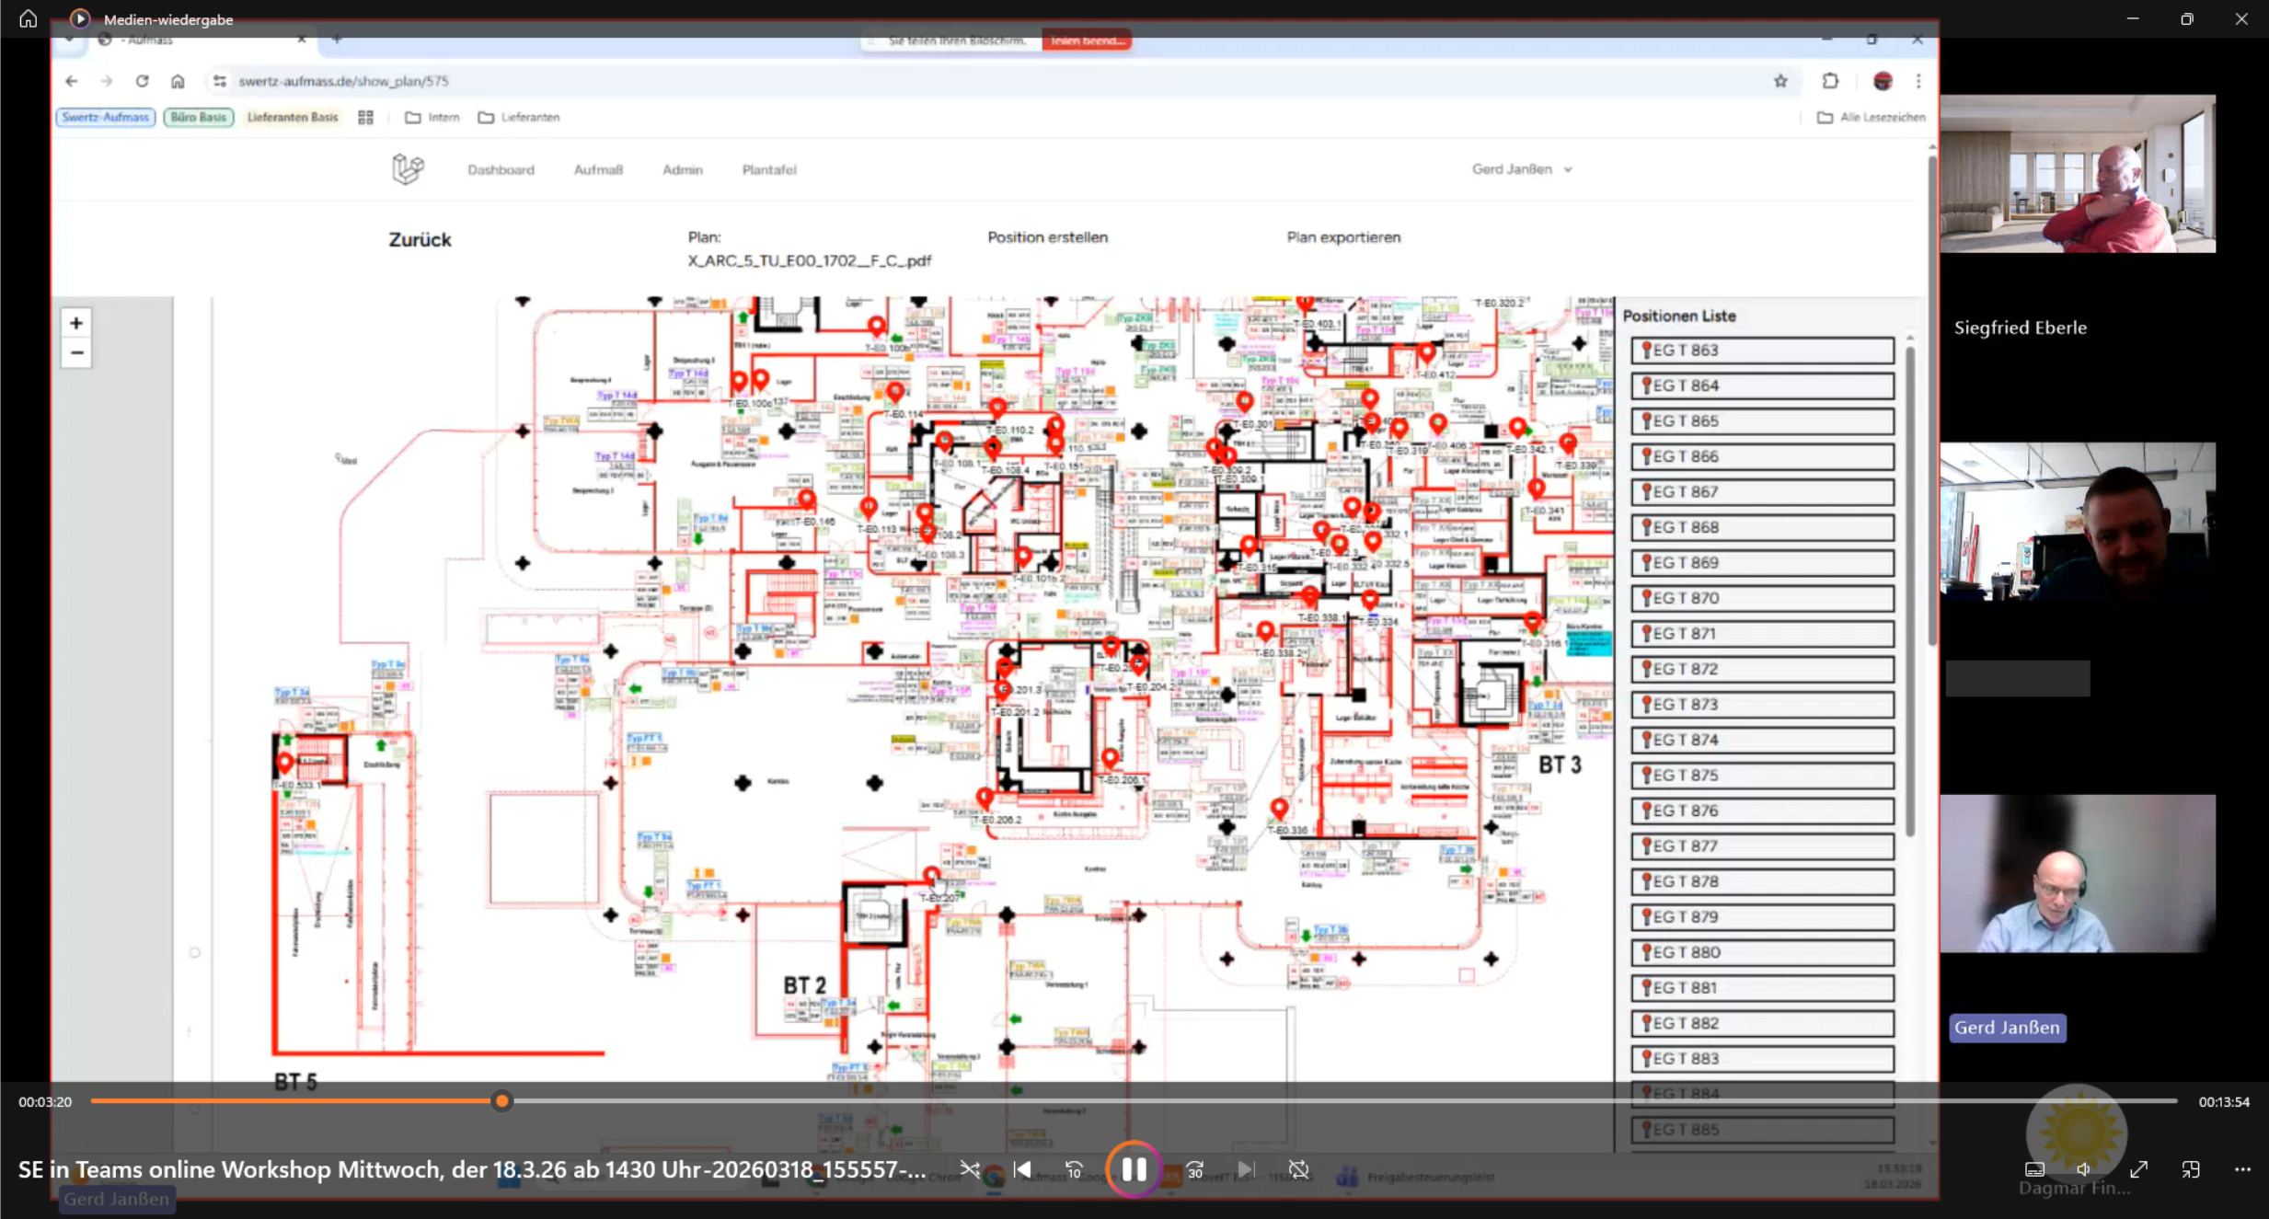The image size is (2269, 1219).
Task: Zoom in on the floor plan
Action: click(x=76, y=323)
